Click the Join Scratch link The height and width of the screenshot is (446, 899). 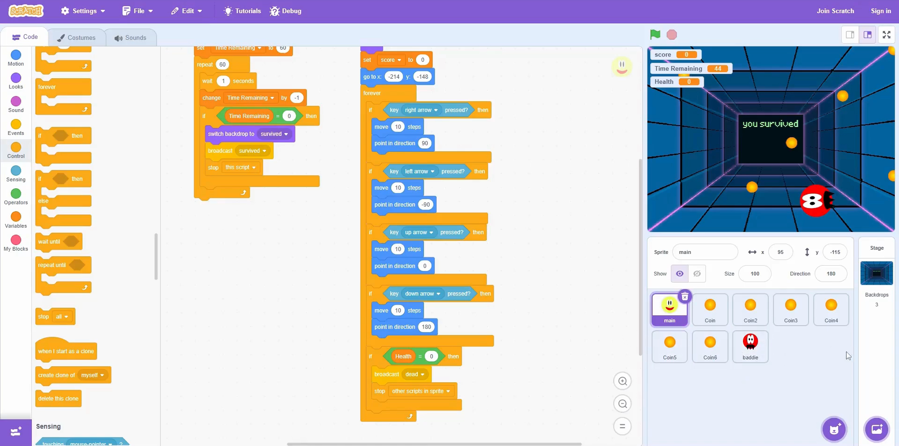coord(835,11)
